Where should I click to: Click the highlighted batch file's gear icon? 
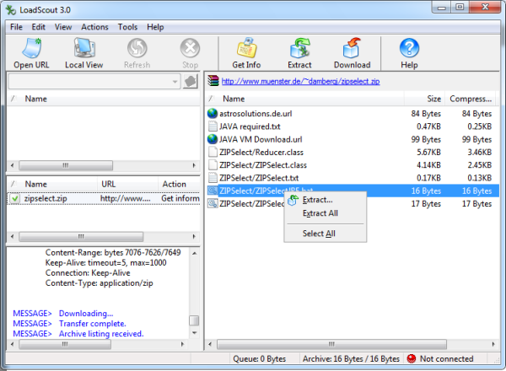click(213, 191)
